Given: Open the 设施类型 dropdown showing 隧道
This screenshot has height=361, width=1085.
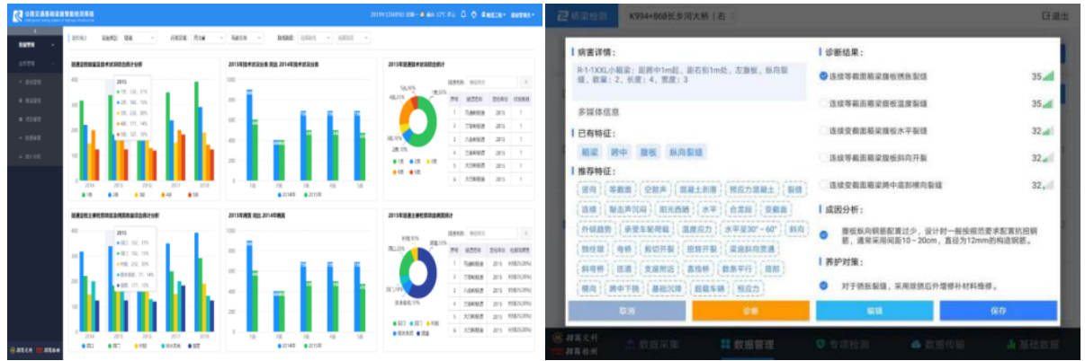Looking at the screenshot, I should 140,39.
